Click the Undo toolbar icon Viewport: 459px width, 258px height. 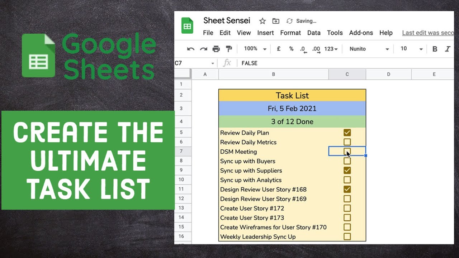(x=191, y=49)
